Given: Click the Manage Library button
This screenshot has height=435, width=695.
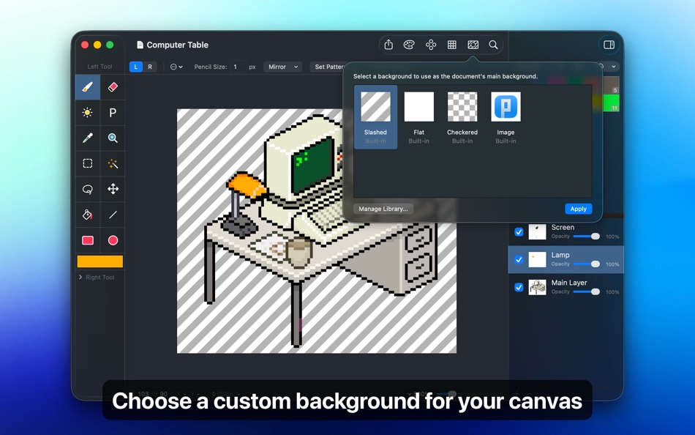Looking at the screenshot, I should point(383,209).
